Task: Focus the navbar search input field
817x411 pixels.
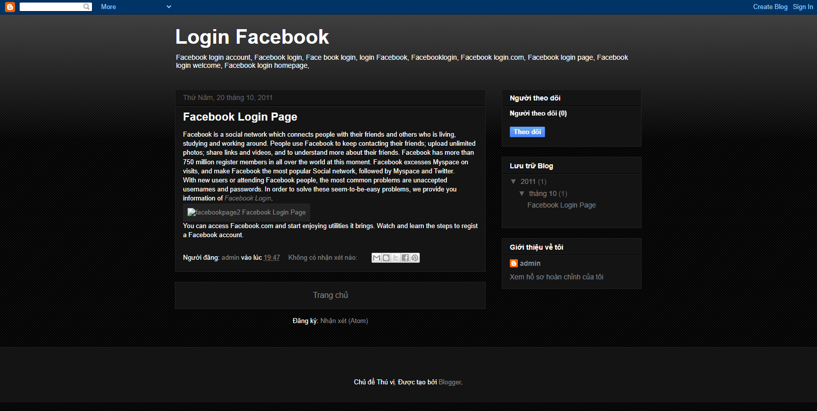Action: pyautogui.click(x=51, y=7)
